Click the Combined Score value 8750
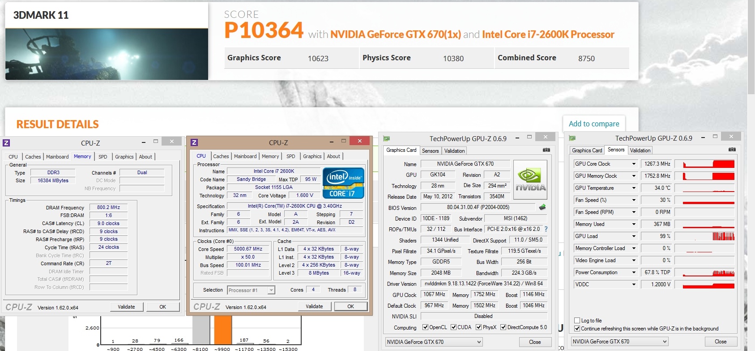 coord(586,58)
